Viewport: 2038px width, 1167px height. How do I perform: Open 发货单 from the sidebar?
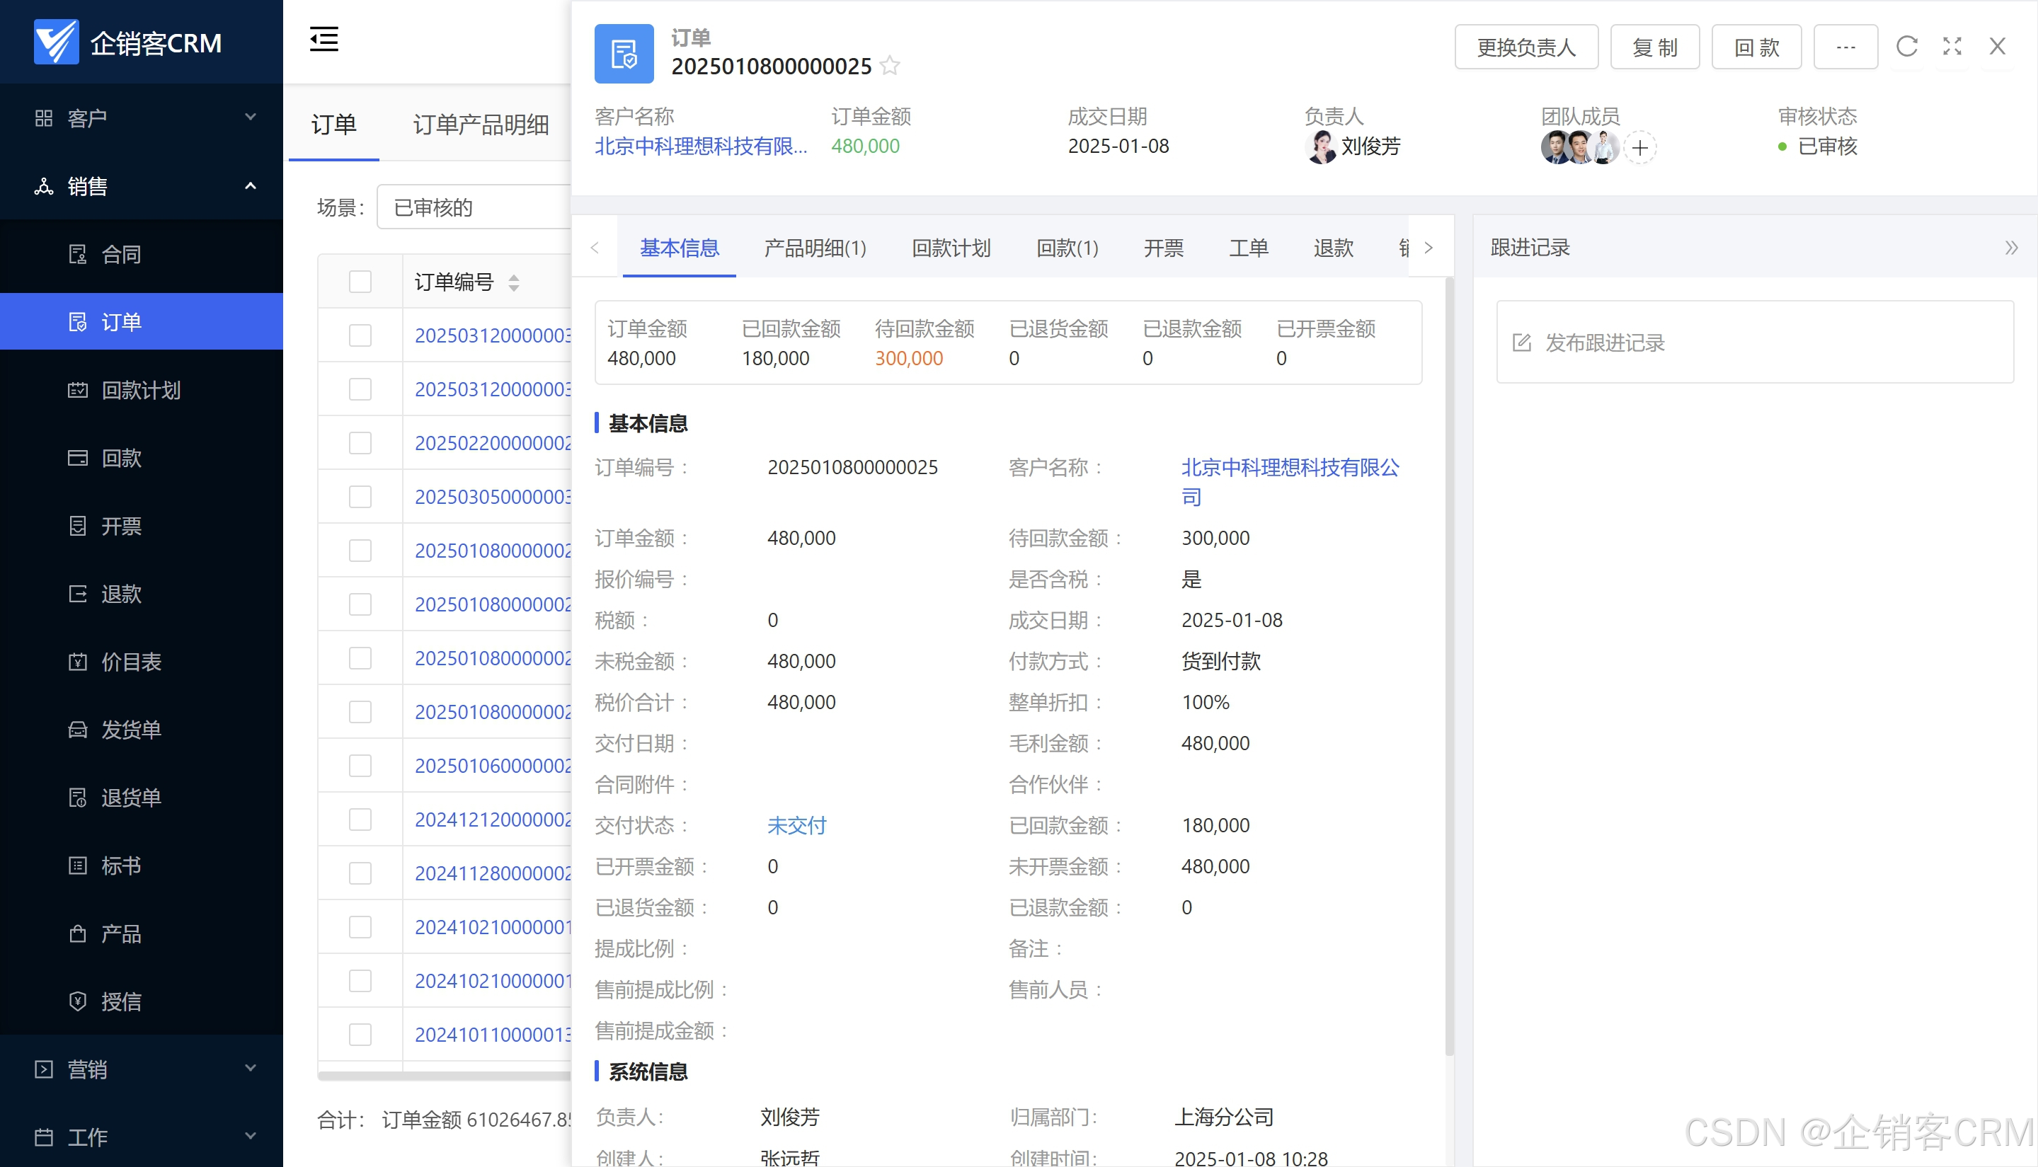[x=131, y=730]
